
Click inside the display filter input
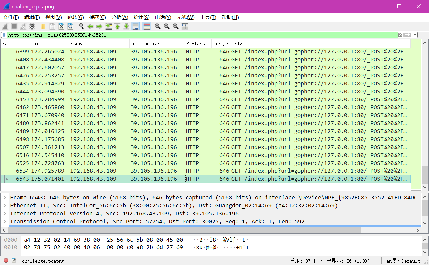tap(202, 35)
